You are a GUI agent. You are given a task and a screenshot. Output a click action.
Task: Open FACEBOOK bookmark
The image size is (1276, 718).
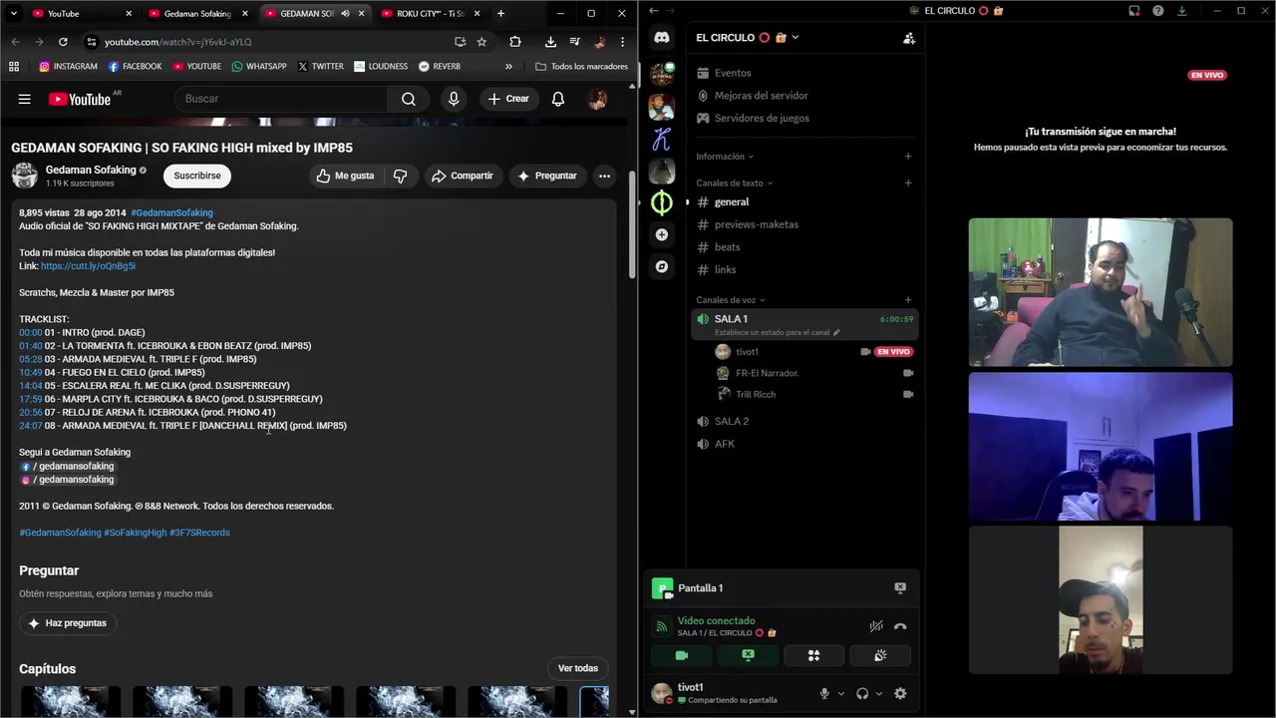click(x=135, y=67)
